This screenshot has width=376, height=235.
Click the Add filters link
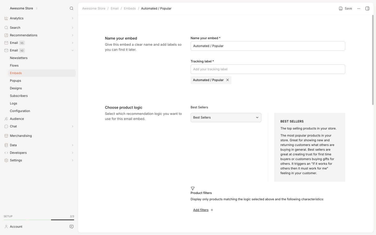coord(201,210)
